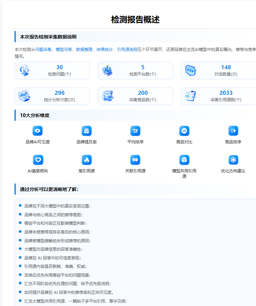Click the 模型共用引用源 label
The height and width of the screenshot is (306, 256).
184,173
